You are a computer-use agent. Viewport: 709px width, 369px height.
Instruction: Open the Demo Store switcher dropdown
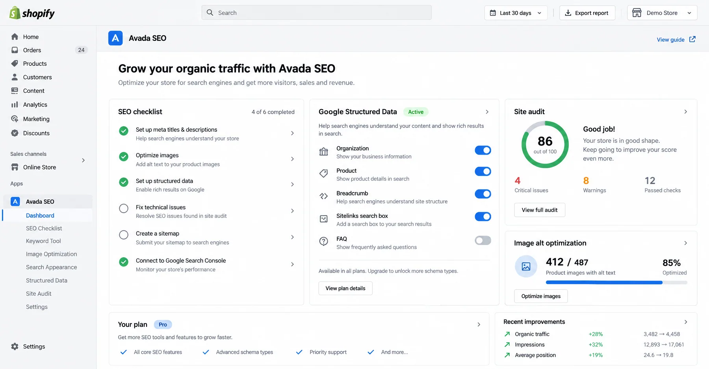click(x=662, y=13)
